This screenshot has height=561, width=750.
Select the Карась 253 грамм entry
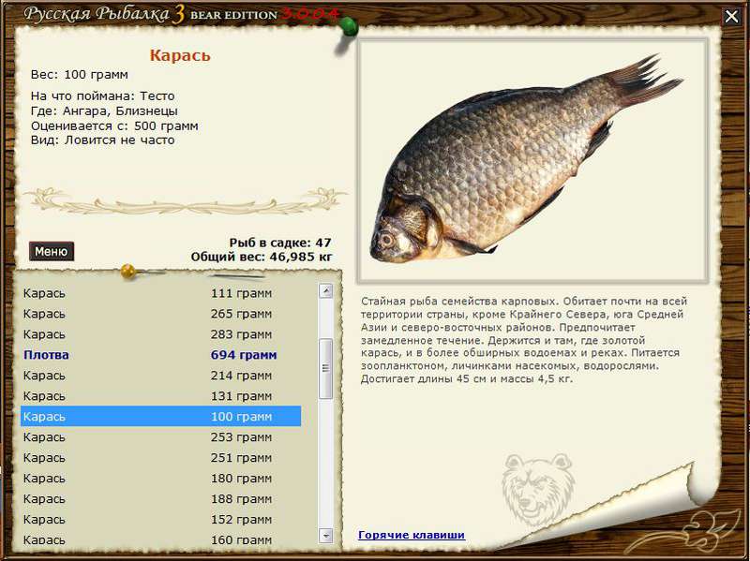[x=159, y=437]
